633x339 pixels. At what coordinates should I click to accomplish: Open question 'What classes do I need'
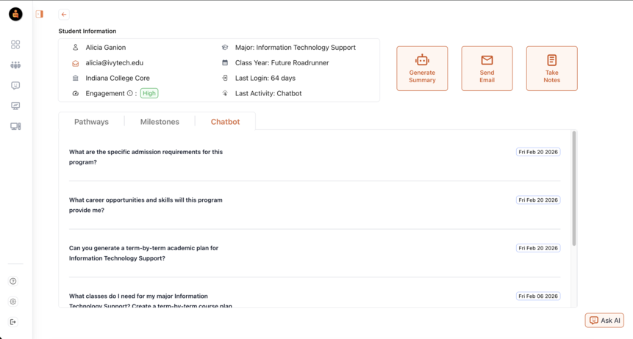coord(151,301)
